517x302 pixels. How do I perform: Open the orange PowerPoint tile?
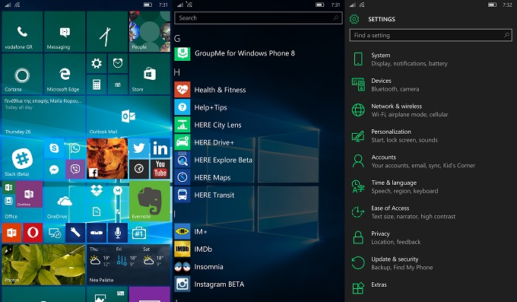pos(12,233)
